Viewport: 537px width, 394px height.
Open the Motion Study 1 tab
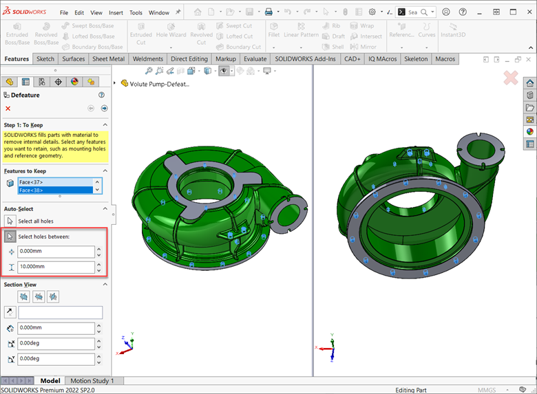pos(92,381)
